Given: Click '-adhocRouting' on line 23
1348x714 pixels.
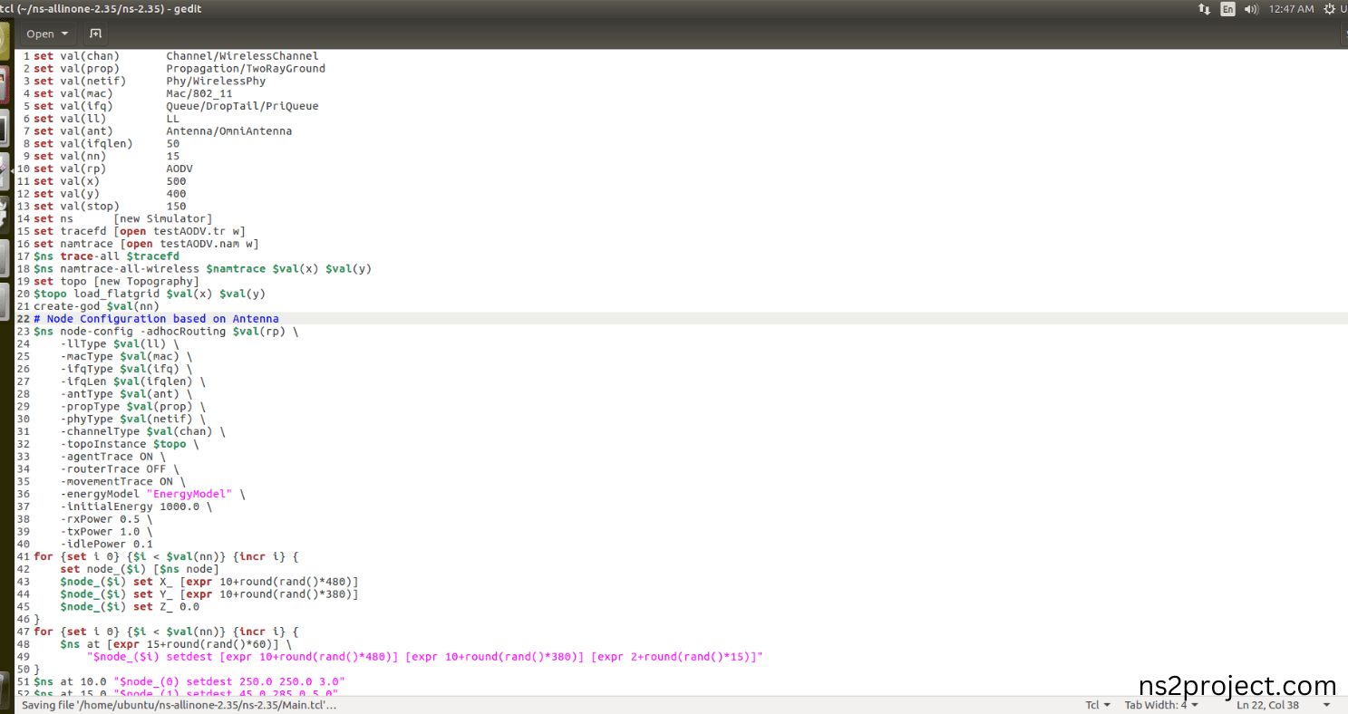Looking at the screenshot, I should [183, 332].
